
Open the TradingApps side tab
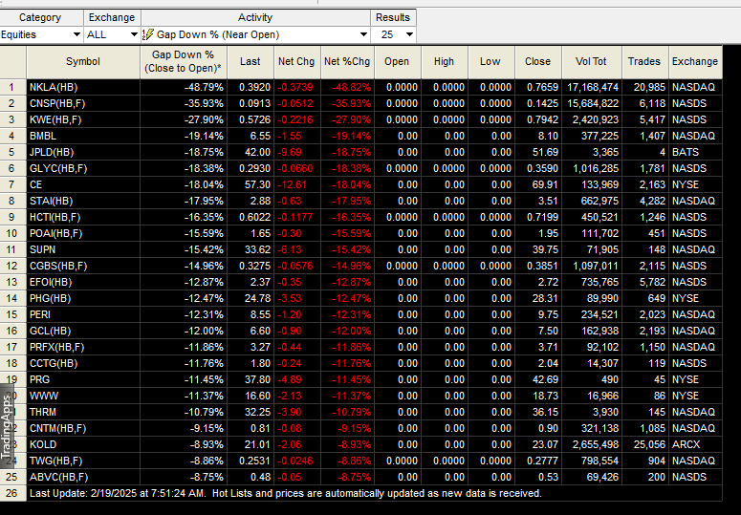click(x=6, y=427)
